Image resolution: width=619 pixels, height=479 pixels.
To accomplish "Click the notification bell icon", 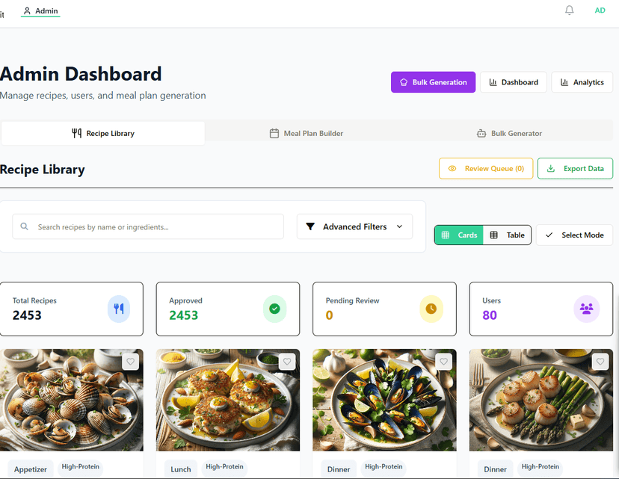I will pyautogui.click(x=569, y=10).
